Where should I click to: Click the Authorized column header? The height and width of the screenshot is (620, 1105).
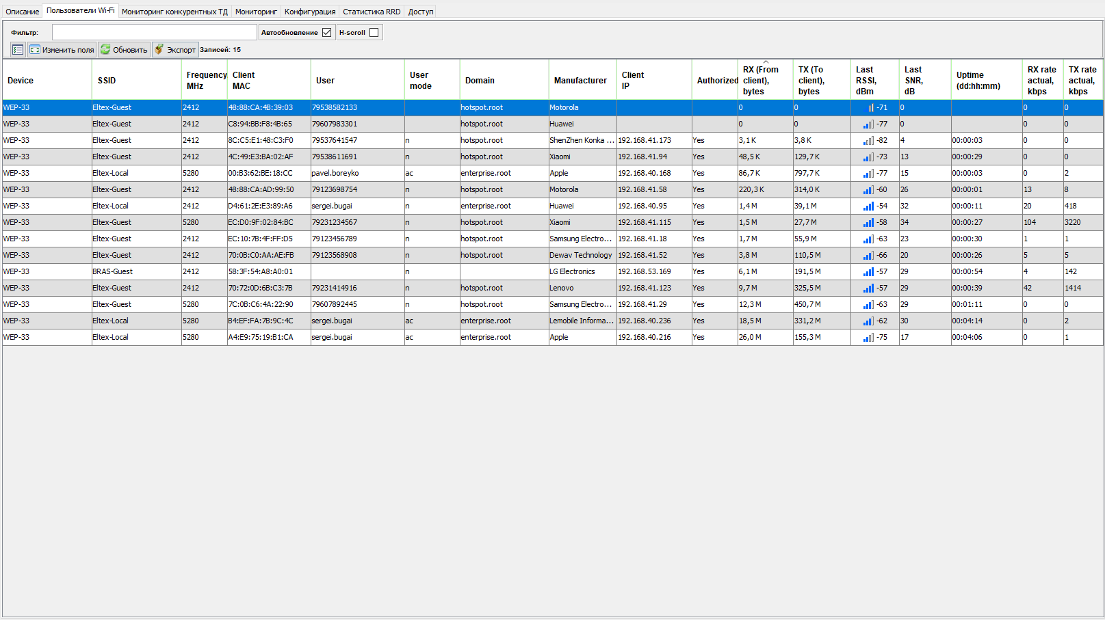click(x=715, y=81)
